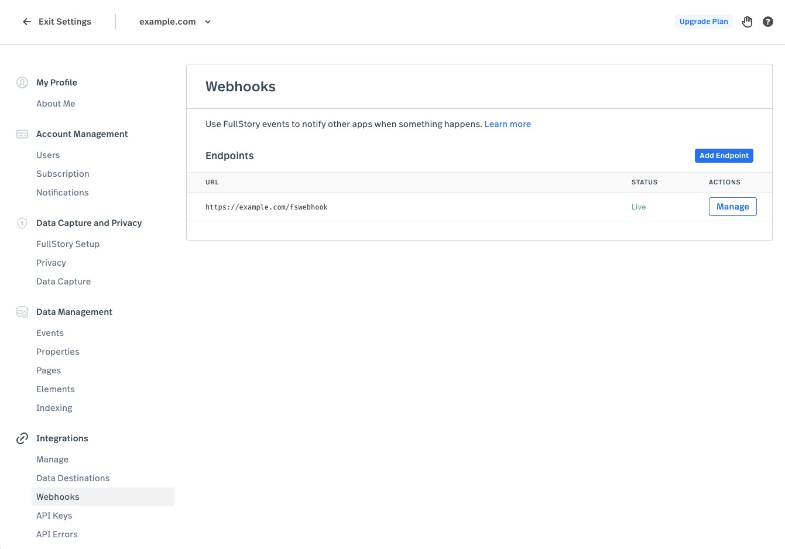Open Events under Data Management
The height and width of the screenshot is (549, 785).
[x=50, y=333]
